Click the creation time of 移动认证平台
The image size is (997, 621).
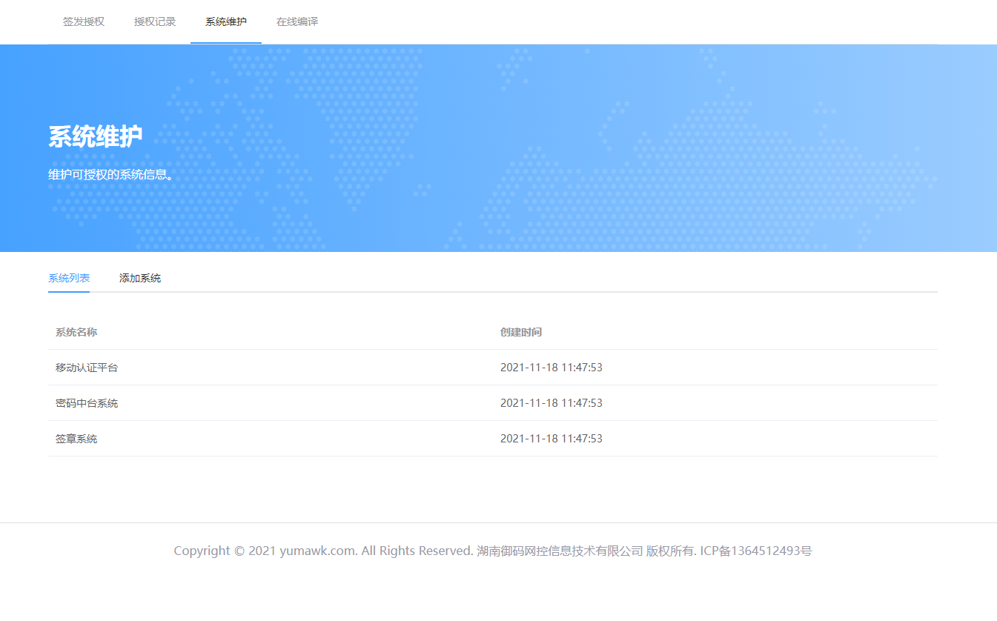click(551, 368)
